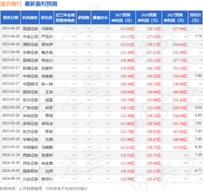Select the 报告日期 column header
Screen dimensions: 203x191
click(10, 18)
